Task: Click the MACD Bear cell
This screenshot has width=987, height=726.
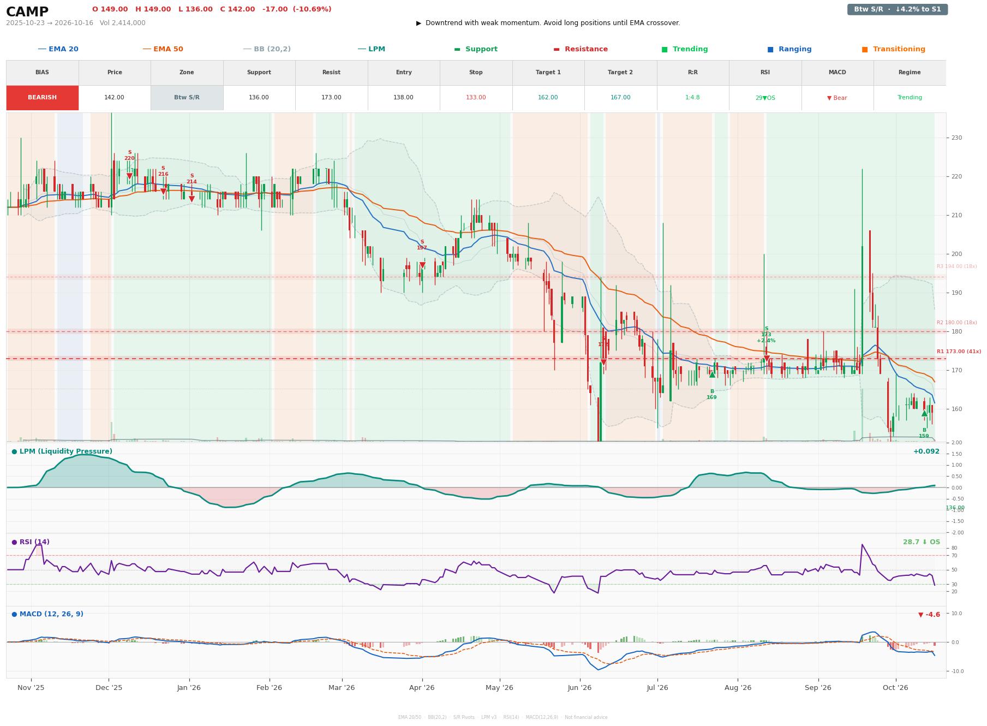Action: pyautogui.click(x=838, y=98)
